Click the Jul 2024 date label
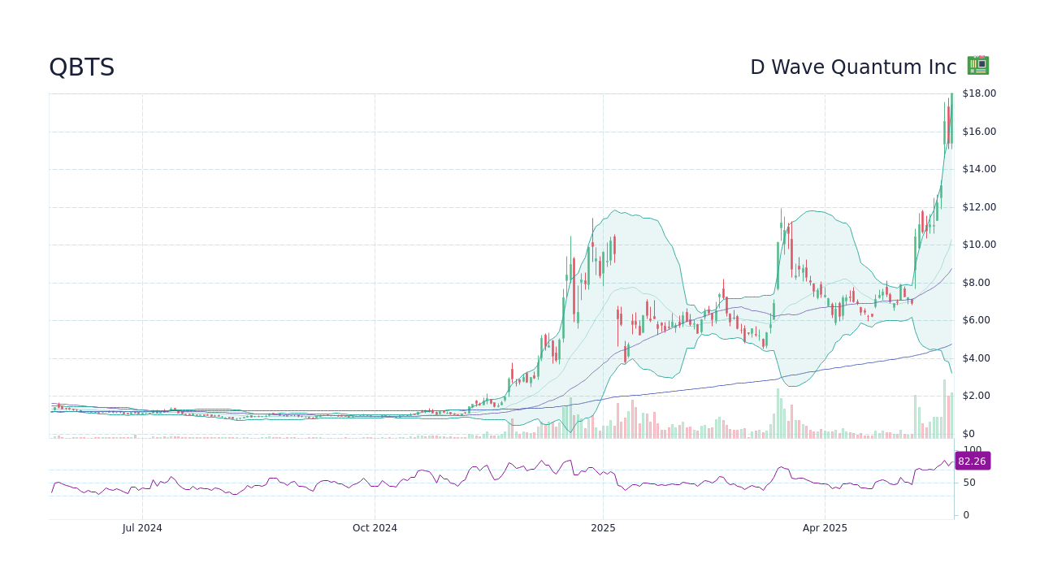This screenshot has width=1040, height=585. point(142,528)
